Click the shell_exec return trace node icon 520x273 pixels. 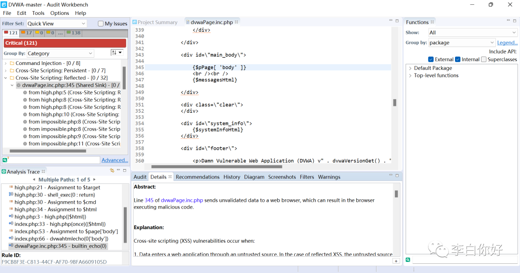(x=11, y=195)
